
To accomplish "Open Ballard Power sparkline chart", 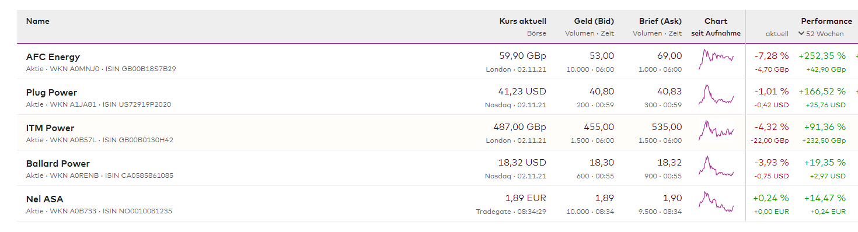I will (x=716, y=164).
